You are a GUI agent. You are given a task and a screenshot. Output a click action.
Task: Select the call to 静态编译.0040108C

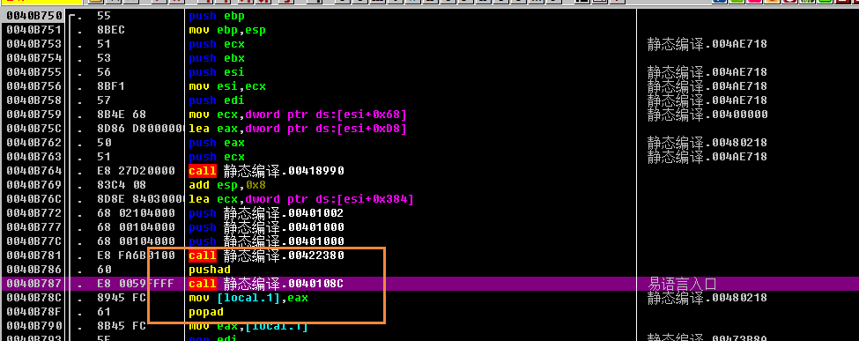click(x=266, y=284)
